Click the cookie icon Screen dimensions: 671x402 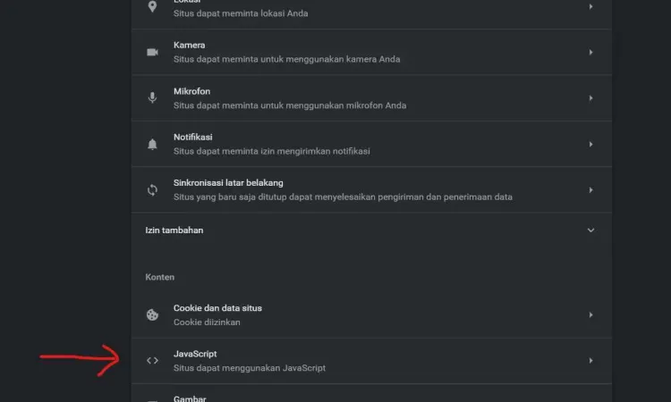152,314
